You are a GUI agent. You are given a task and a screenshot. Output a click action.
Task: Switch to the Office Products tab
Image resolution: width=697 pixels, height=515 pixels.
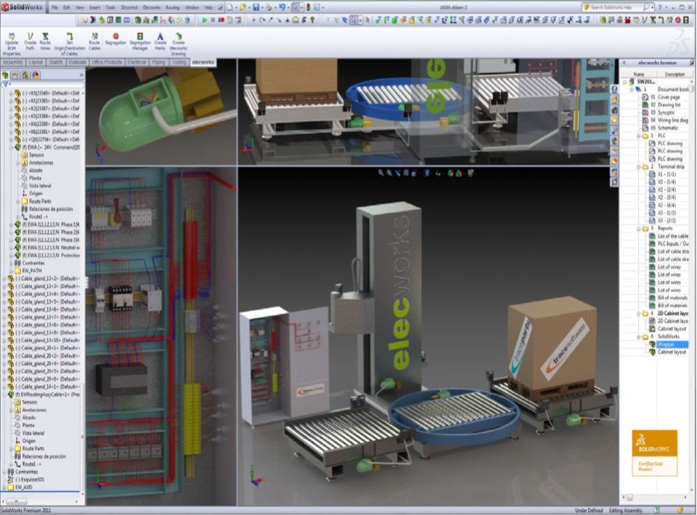click(x=107, y=63)
